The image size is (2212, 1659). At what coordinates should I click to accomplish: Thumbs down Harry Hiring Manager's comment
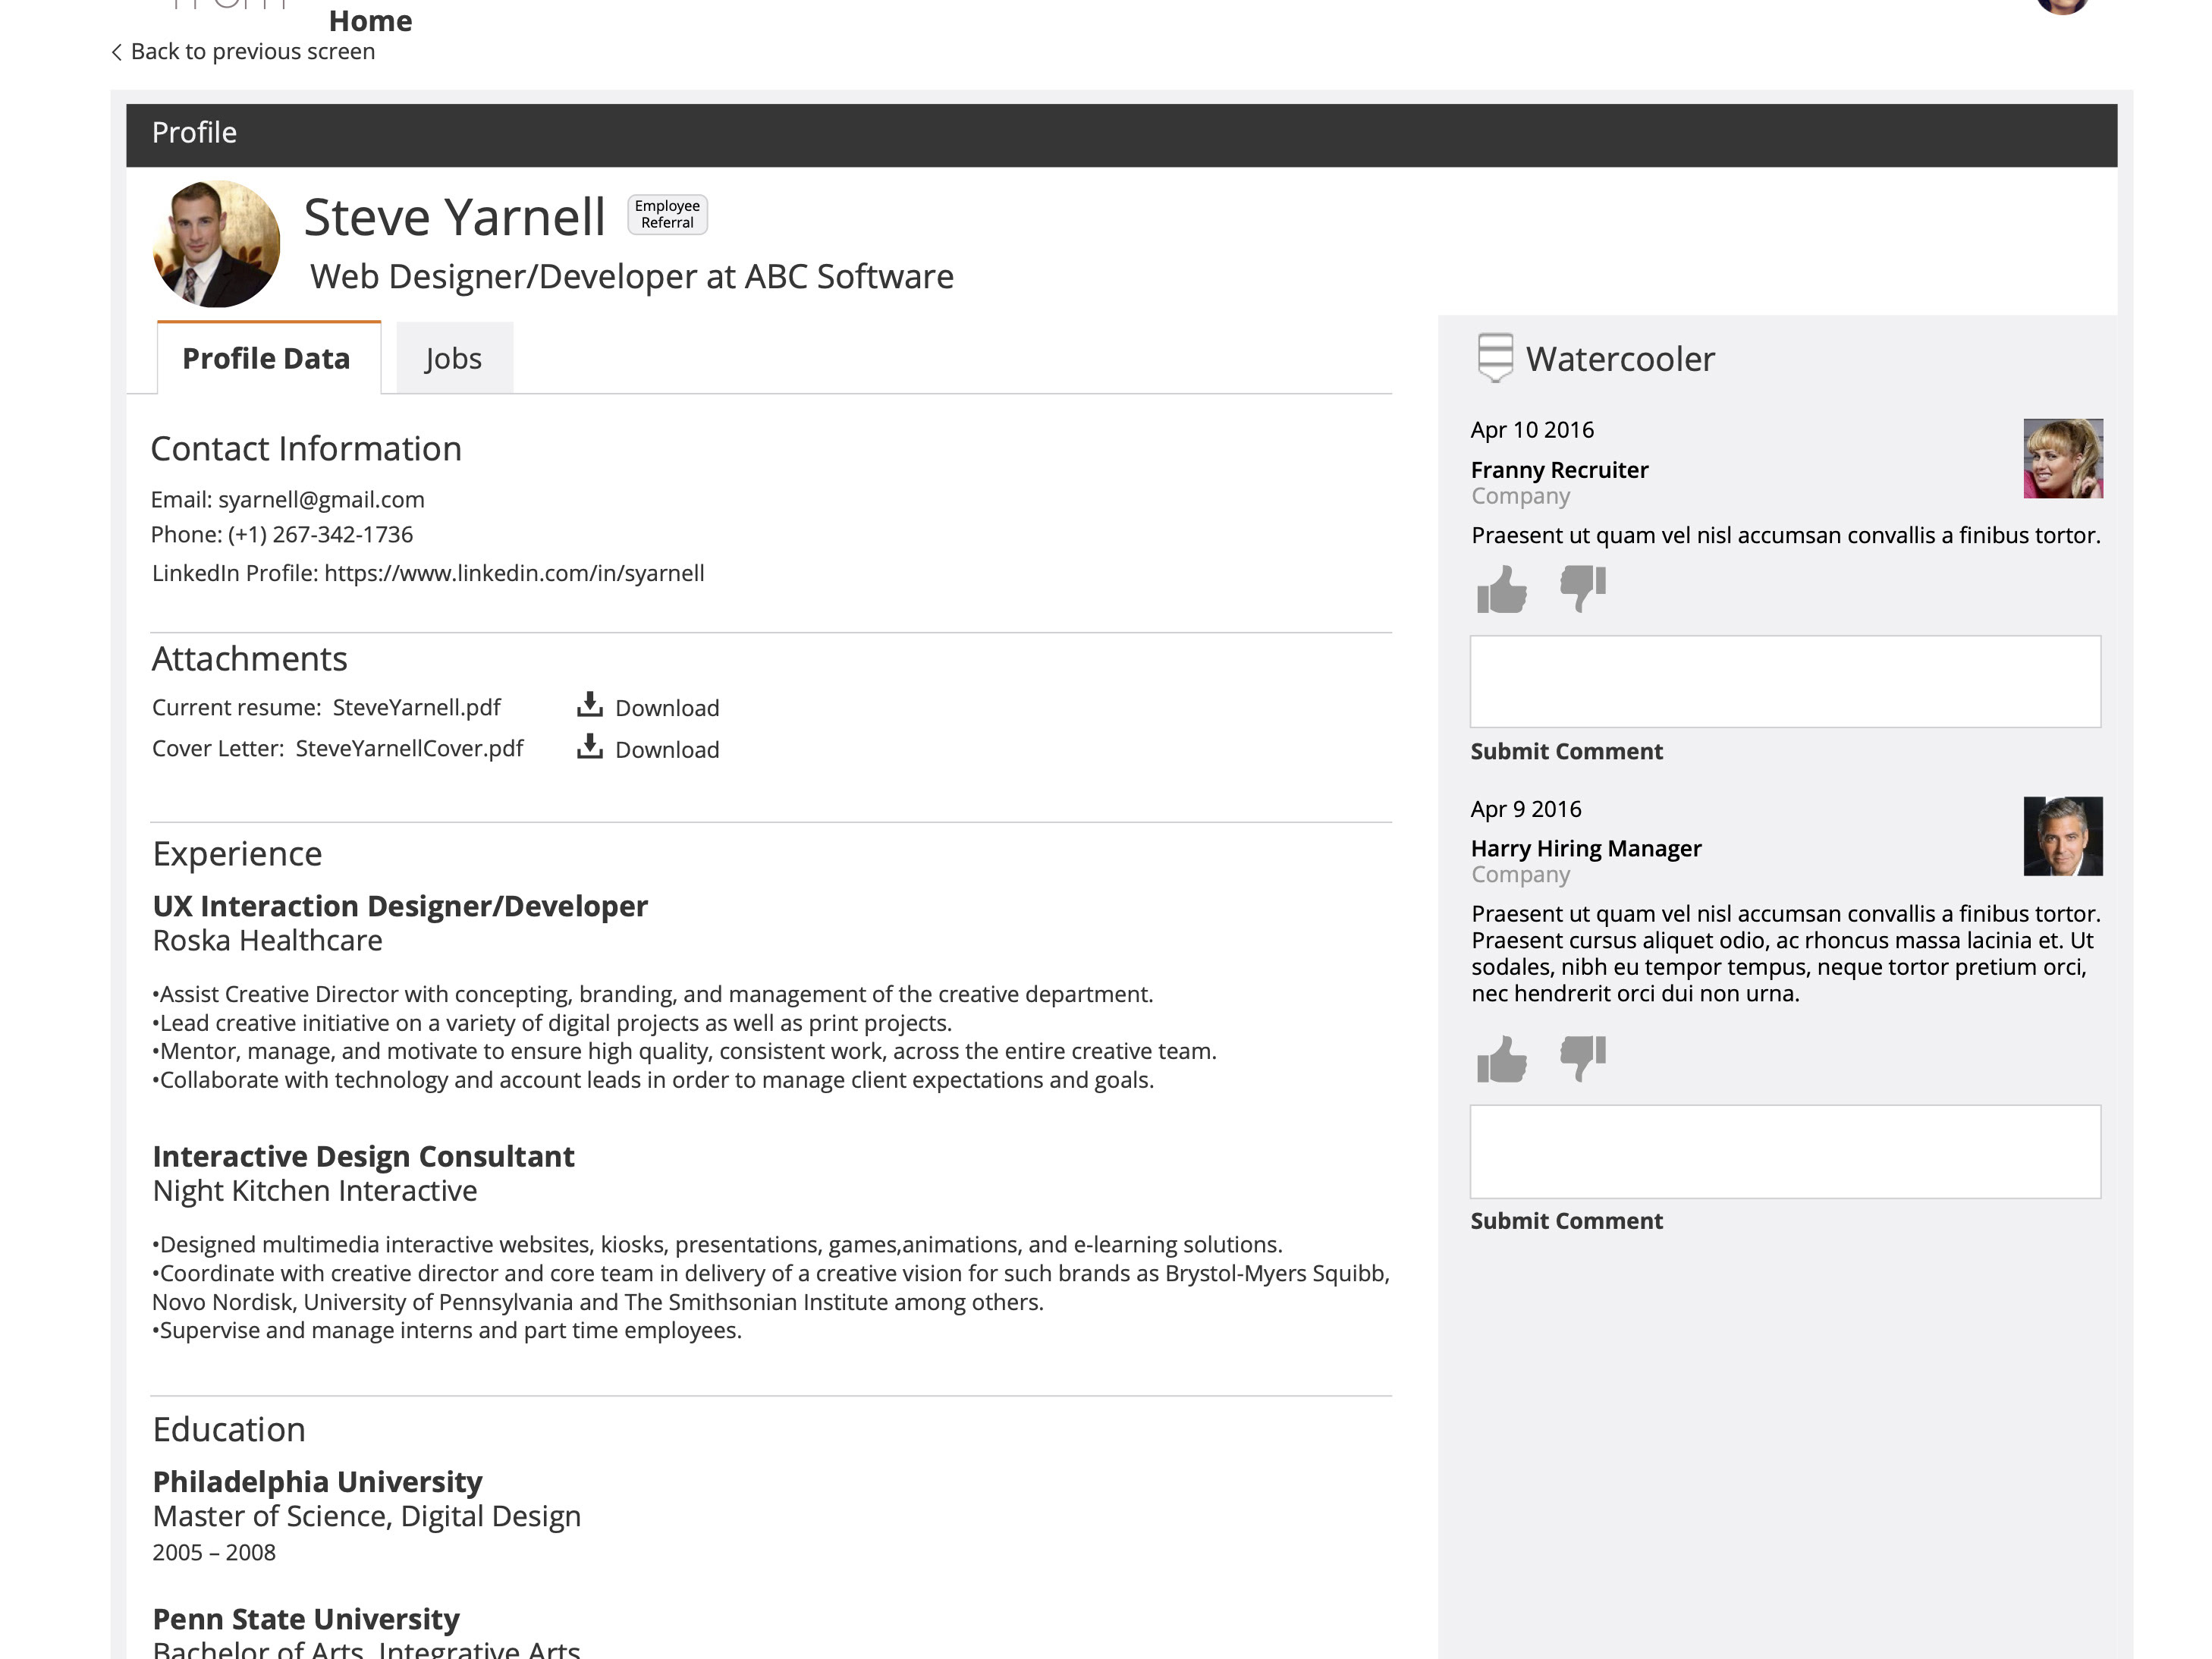coord(1583,1058)
